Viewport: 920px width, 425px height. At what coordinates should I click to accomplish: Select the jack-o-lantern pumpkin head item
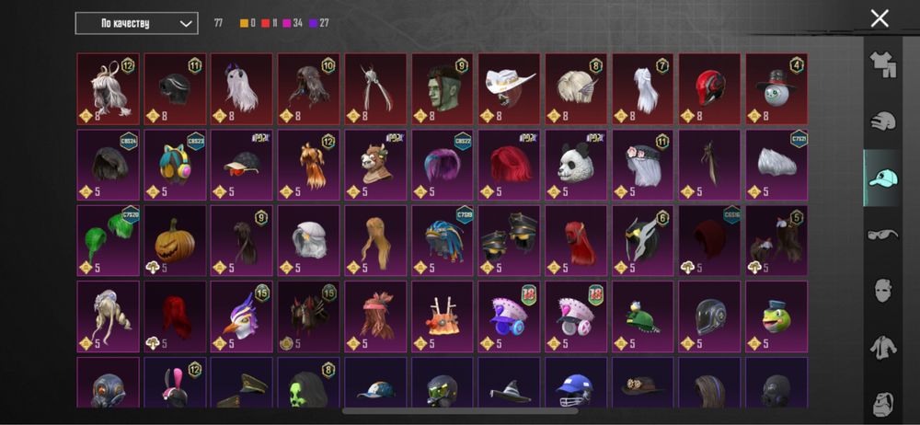(x=175, y=241)
